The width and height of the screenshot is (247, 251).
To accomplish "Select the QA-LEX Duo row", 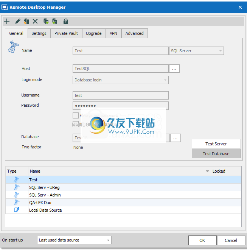I will pos(123,202).
